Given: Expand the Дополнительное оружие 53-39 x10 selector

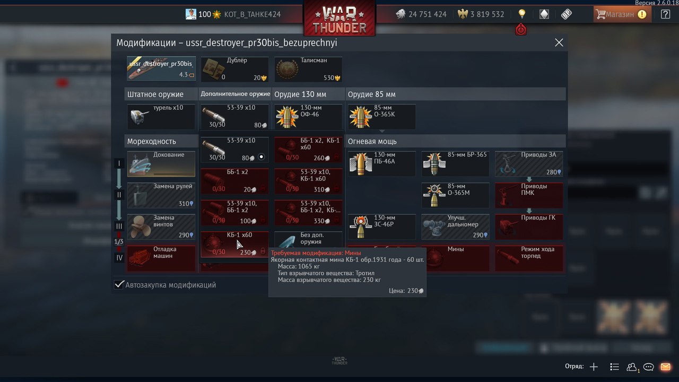Looking at the screenshot, I should 234,117.
